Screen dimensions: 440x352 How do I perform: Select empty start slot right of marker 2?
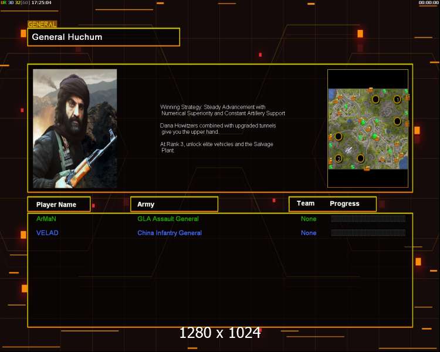tap(361, 158)
